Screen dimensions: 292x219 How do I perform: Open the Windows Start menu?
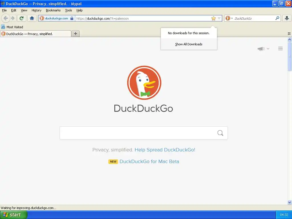[13, 215]
